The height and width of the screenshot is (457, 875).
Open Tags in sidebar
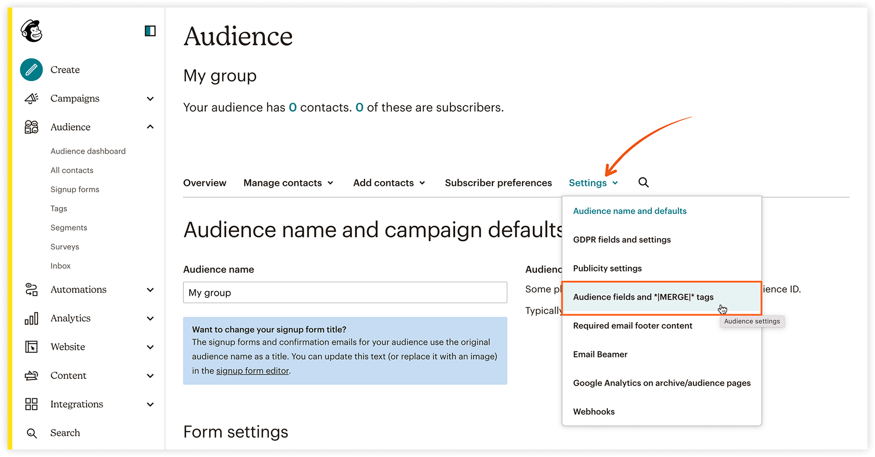59,209
